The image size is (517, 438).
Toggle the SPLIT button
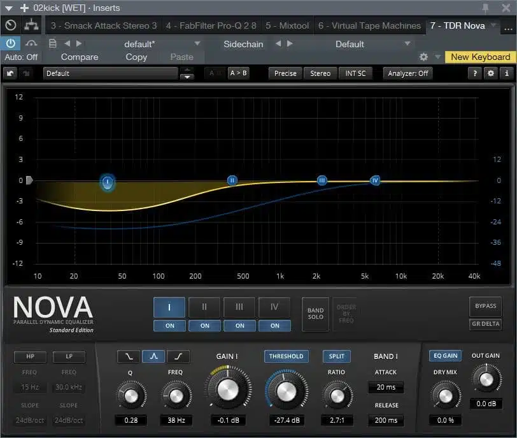(336, 356)
